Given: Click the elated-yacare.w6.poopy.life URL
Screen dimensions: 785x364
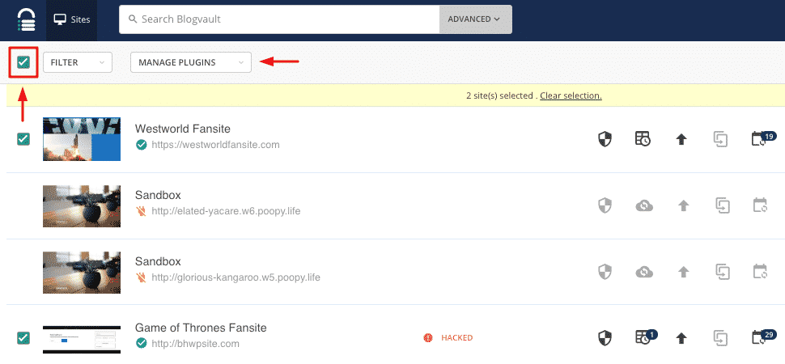Looking at the screenshot, I should coord(226,211).
